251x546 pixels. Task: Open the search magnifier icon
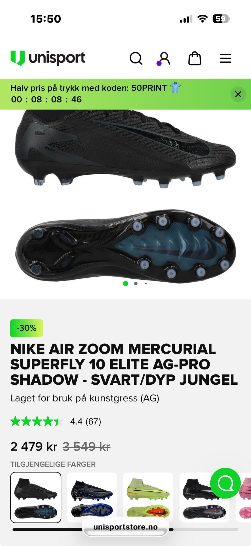[136, 58]
